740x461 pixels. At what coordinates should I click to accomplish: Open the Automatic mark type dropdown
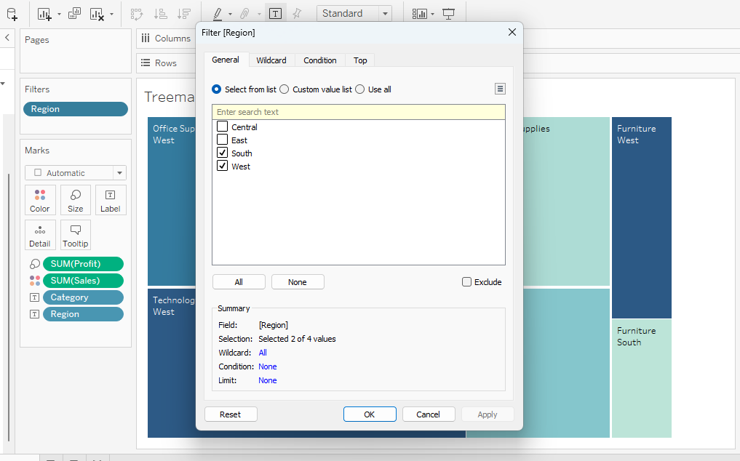point(118,172)
